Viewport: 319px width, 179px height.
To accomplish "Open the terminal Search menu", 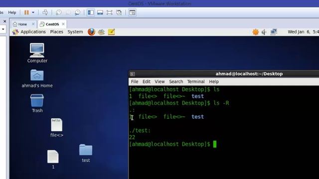I will click(x=176, y=82).
